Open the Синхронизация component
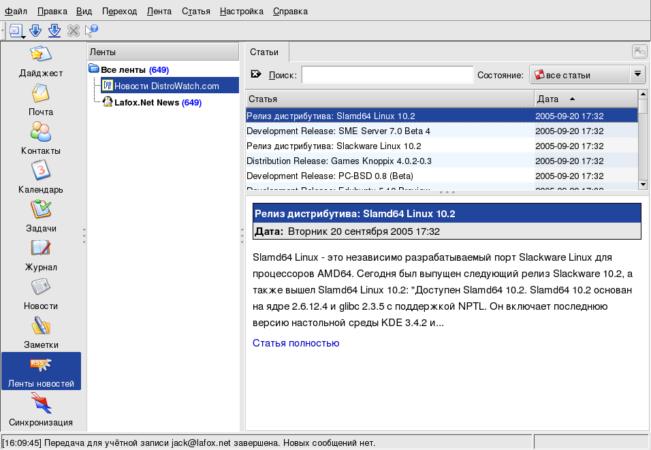The height and width of the screenshot is (450, 651). pos(41,411)
